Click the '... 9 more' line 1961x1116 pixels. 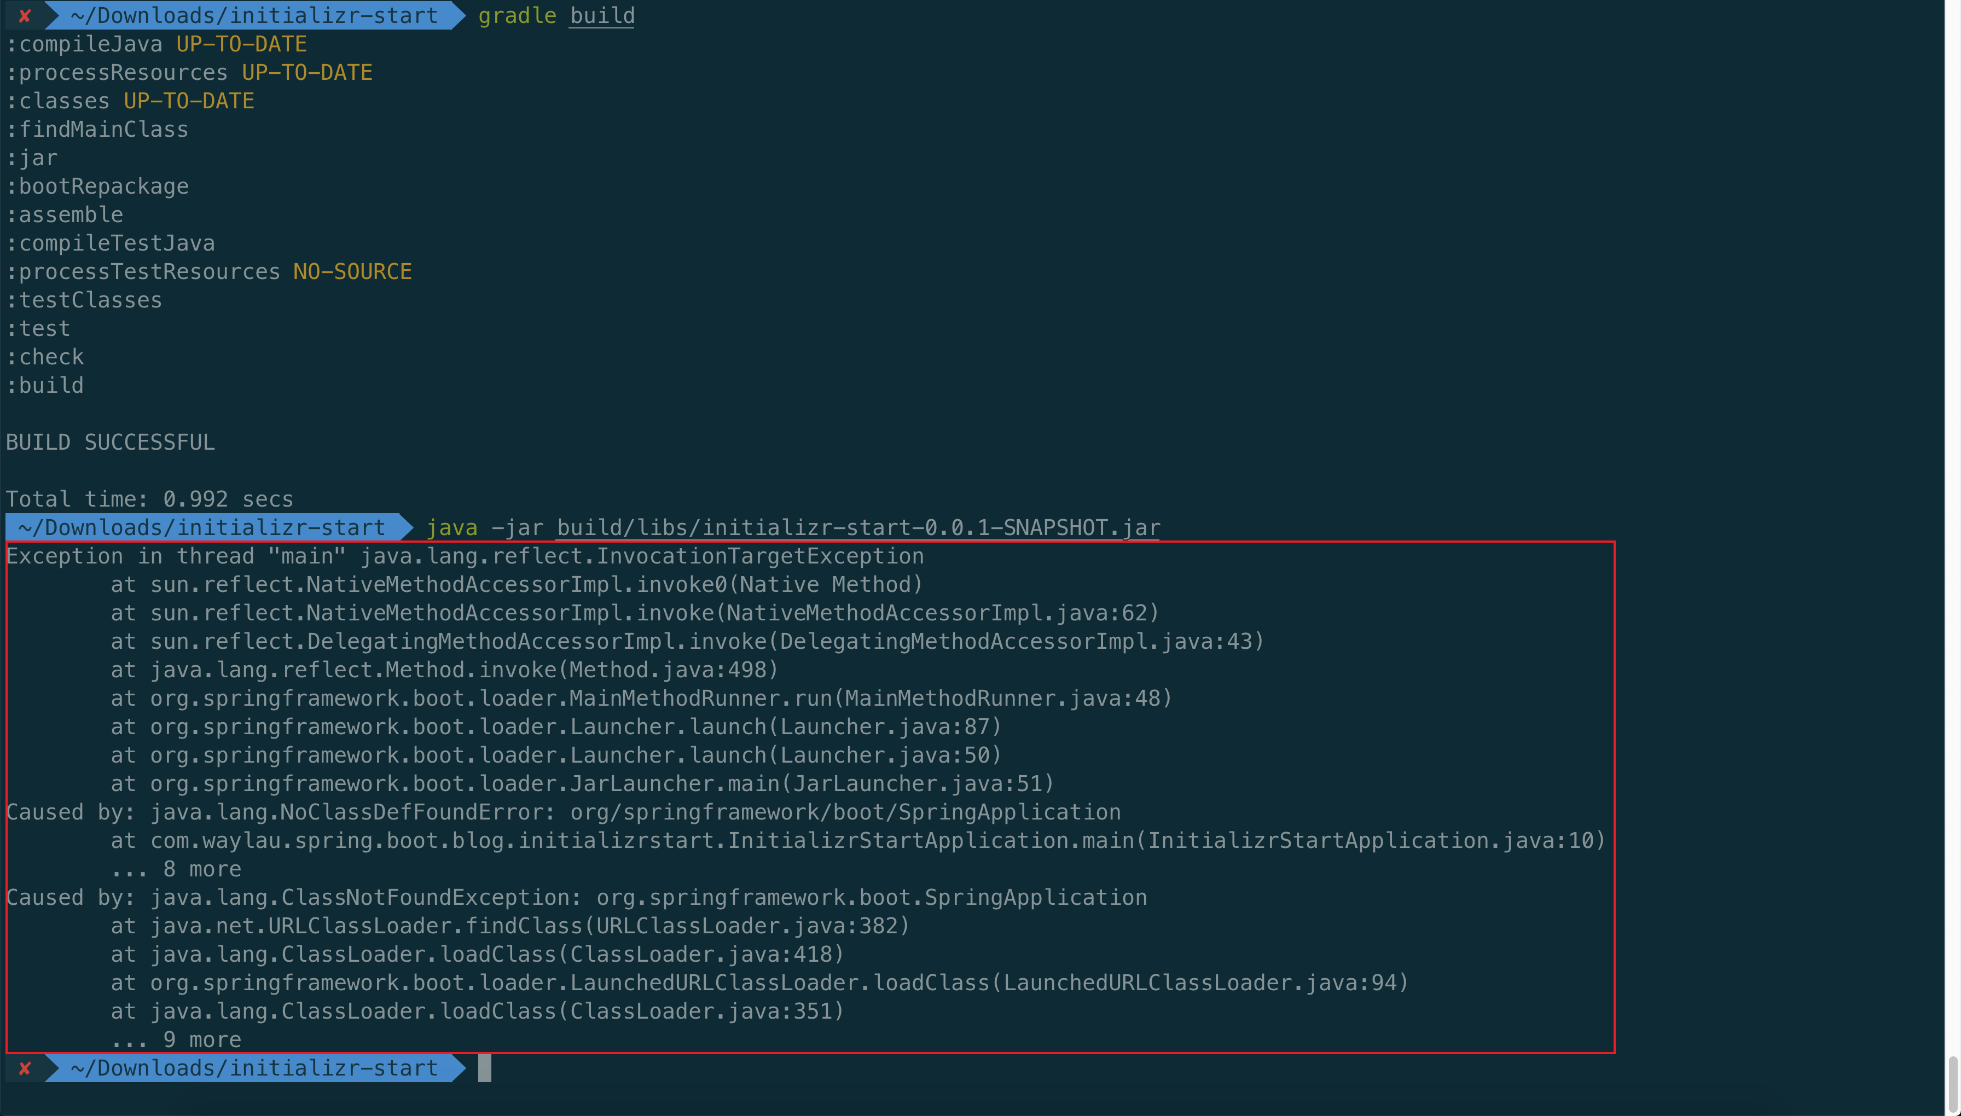pos(176,1039)
